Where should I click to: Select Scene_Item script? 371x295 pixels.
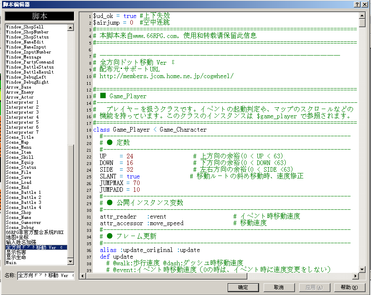[18, 153]
